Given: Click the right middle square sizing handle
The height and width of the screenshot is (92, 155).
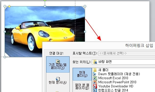Looking at the screenshot, I should (85, 32).
